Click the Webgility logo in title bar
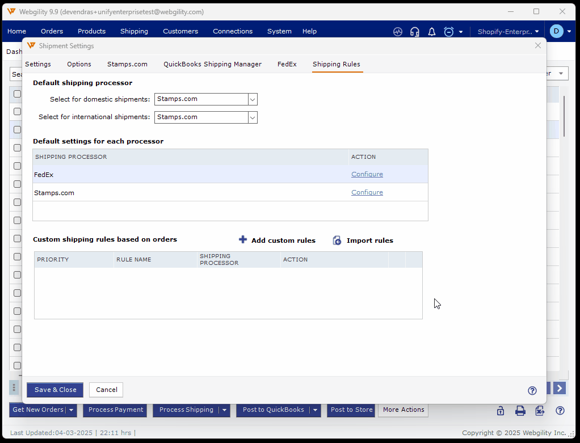 pos(11,11)
